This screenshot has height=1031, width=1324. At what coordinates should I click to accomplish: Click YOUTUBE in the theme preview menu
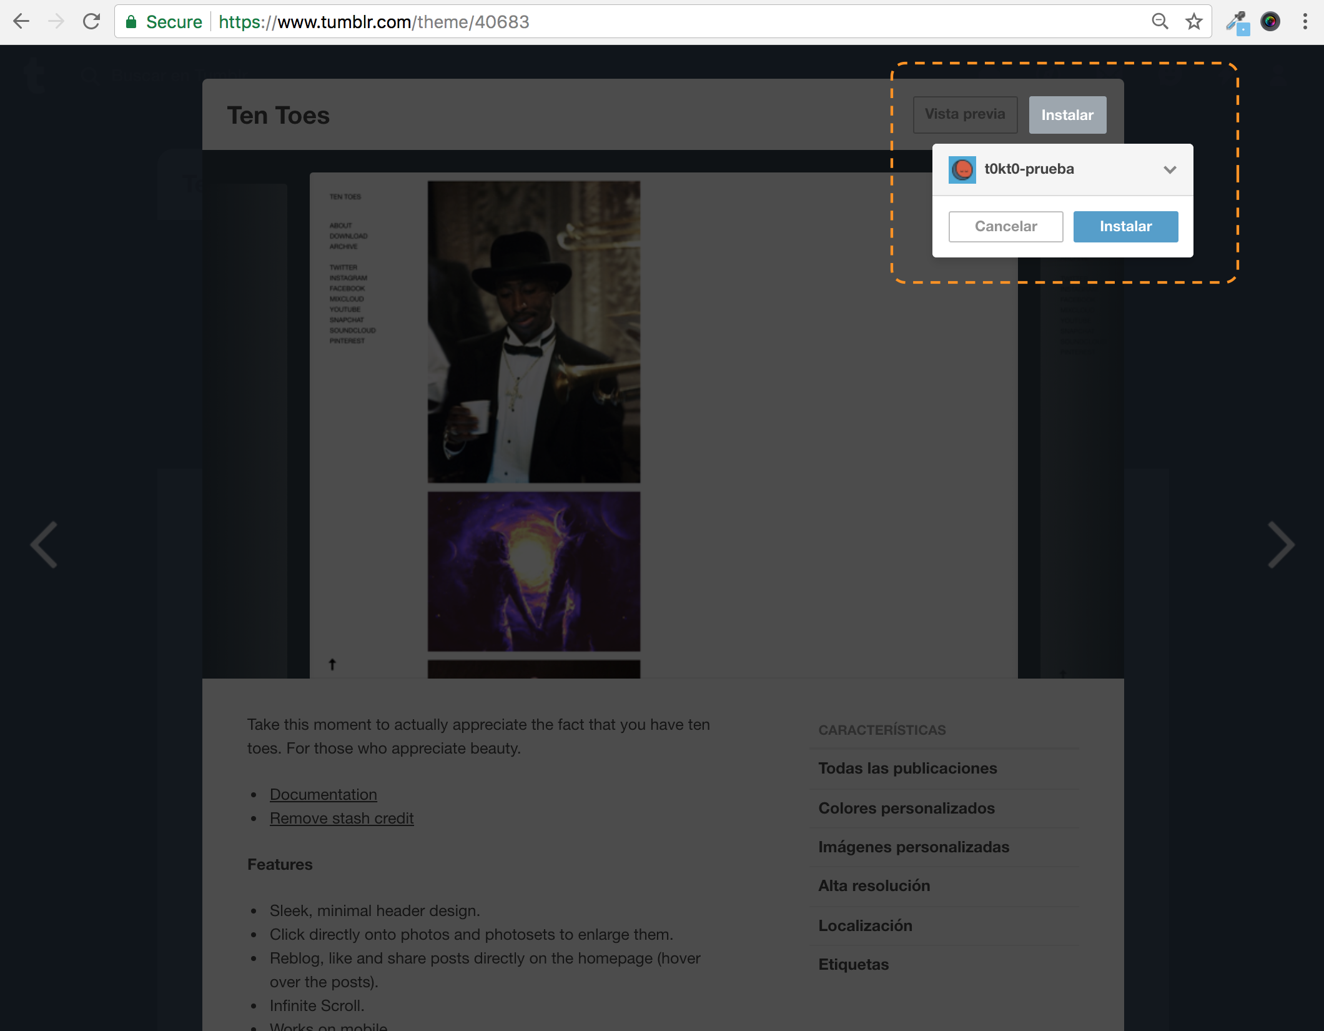click(345, 310)
